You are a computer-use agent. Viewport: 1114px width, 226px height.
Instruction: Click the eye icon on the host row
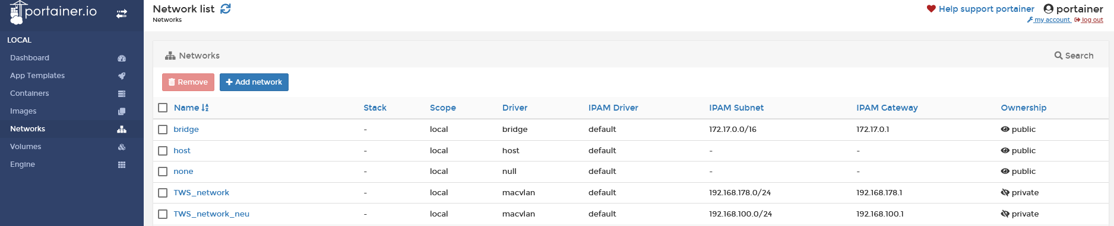(x=1005, y=150)
